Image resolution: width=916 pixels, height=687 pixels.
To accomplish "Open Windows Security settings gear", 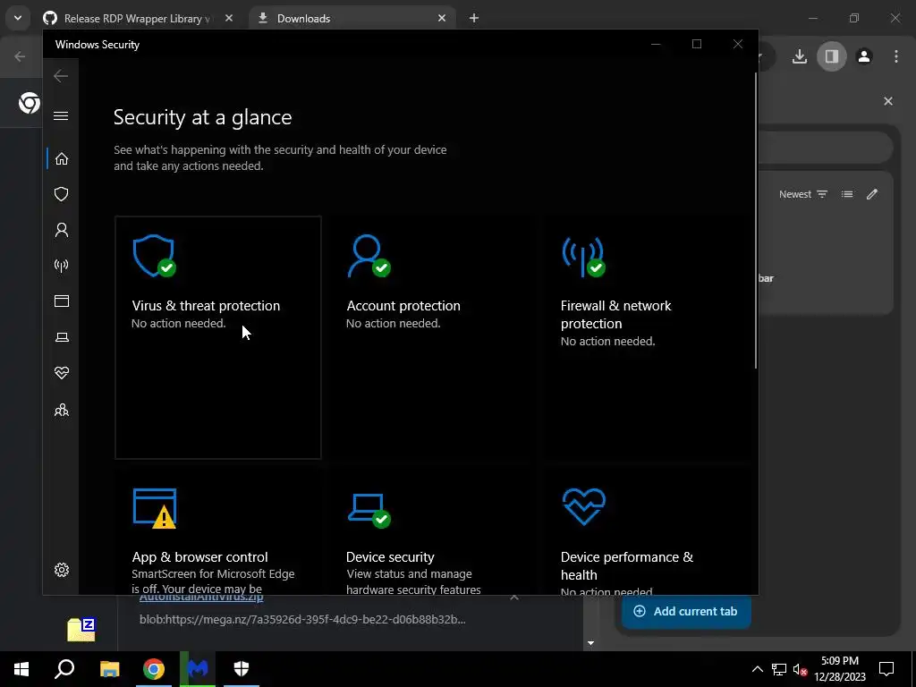I will (62, 570).
